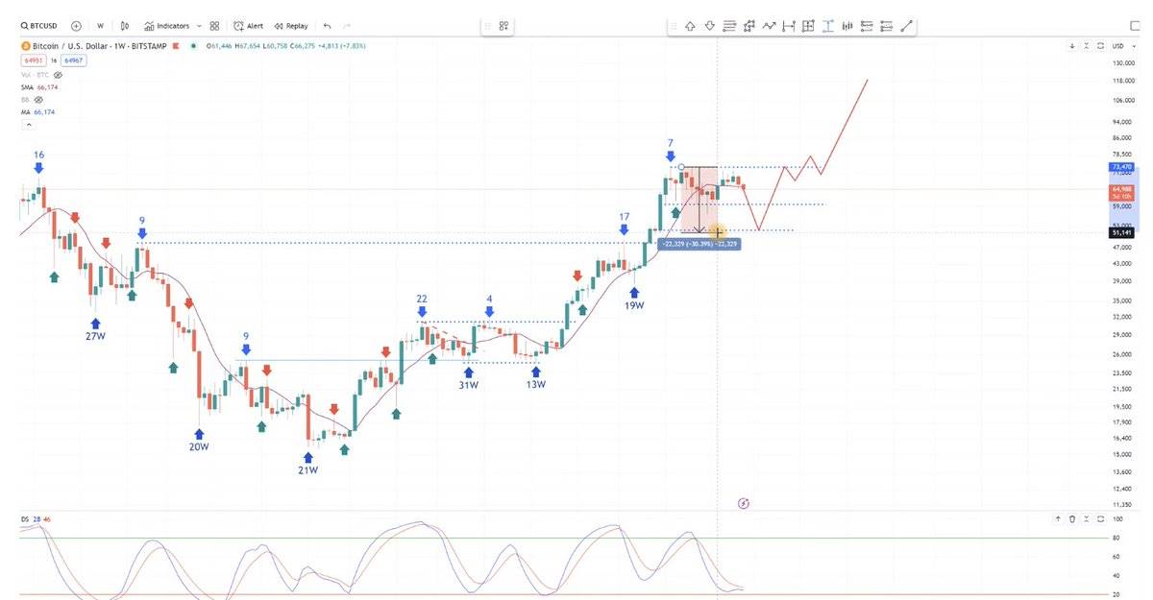This screenshot has width=1153, height=600.
Task: Start bar Replay mode
Action: click(x=291, y=26)
